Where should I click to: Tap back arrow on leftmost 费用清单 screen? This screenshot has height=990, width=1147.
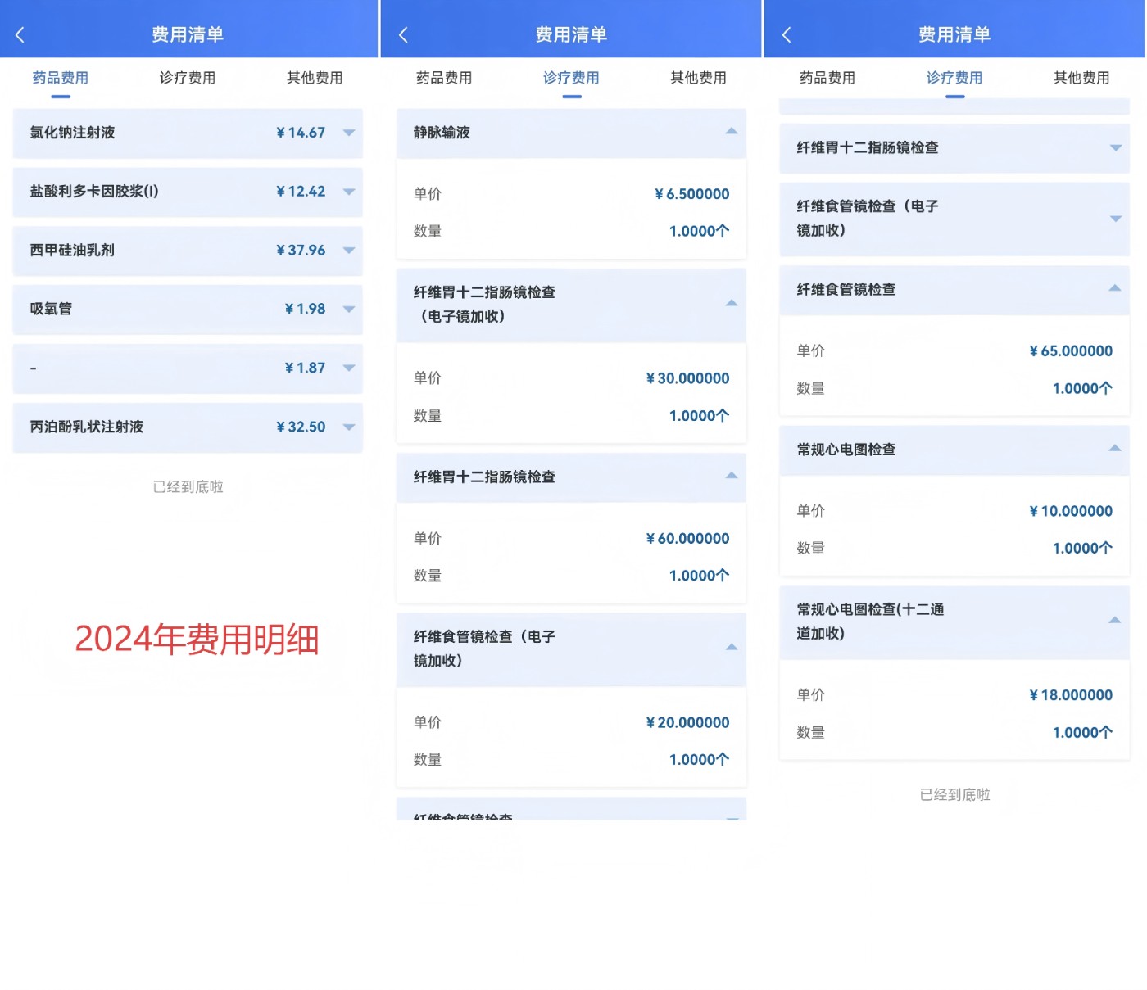[20, 34]
